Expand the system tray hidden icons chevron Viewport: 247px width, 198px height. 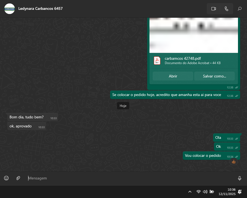[190, 192]
